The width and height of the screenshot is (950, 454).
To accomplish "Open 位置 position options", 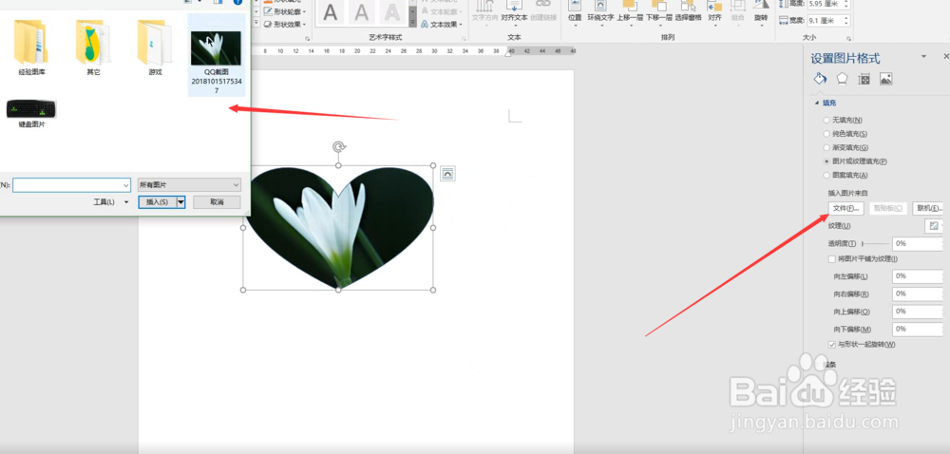I will [x=575, y=13].
